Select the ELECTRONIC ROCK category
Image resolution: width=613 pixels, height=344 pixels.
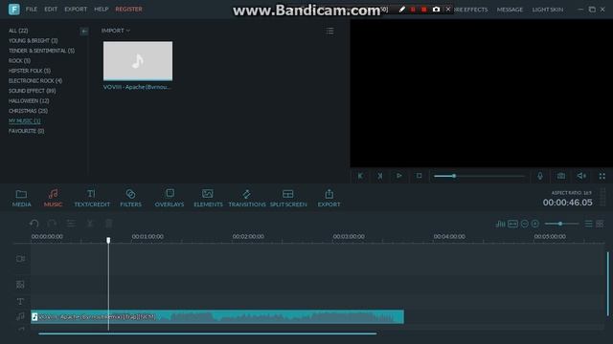click(35, 80)
